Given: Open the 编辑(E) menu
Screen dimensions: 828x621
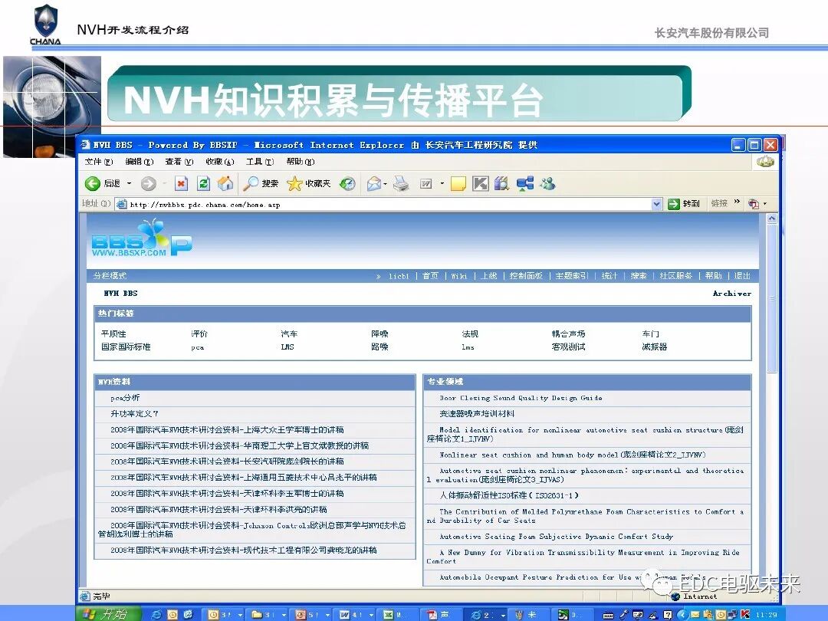Looking at the screenshot, I should pyautogui.click(x=140, y=162).
